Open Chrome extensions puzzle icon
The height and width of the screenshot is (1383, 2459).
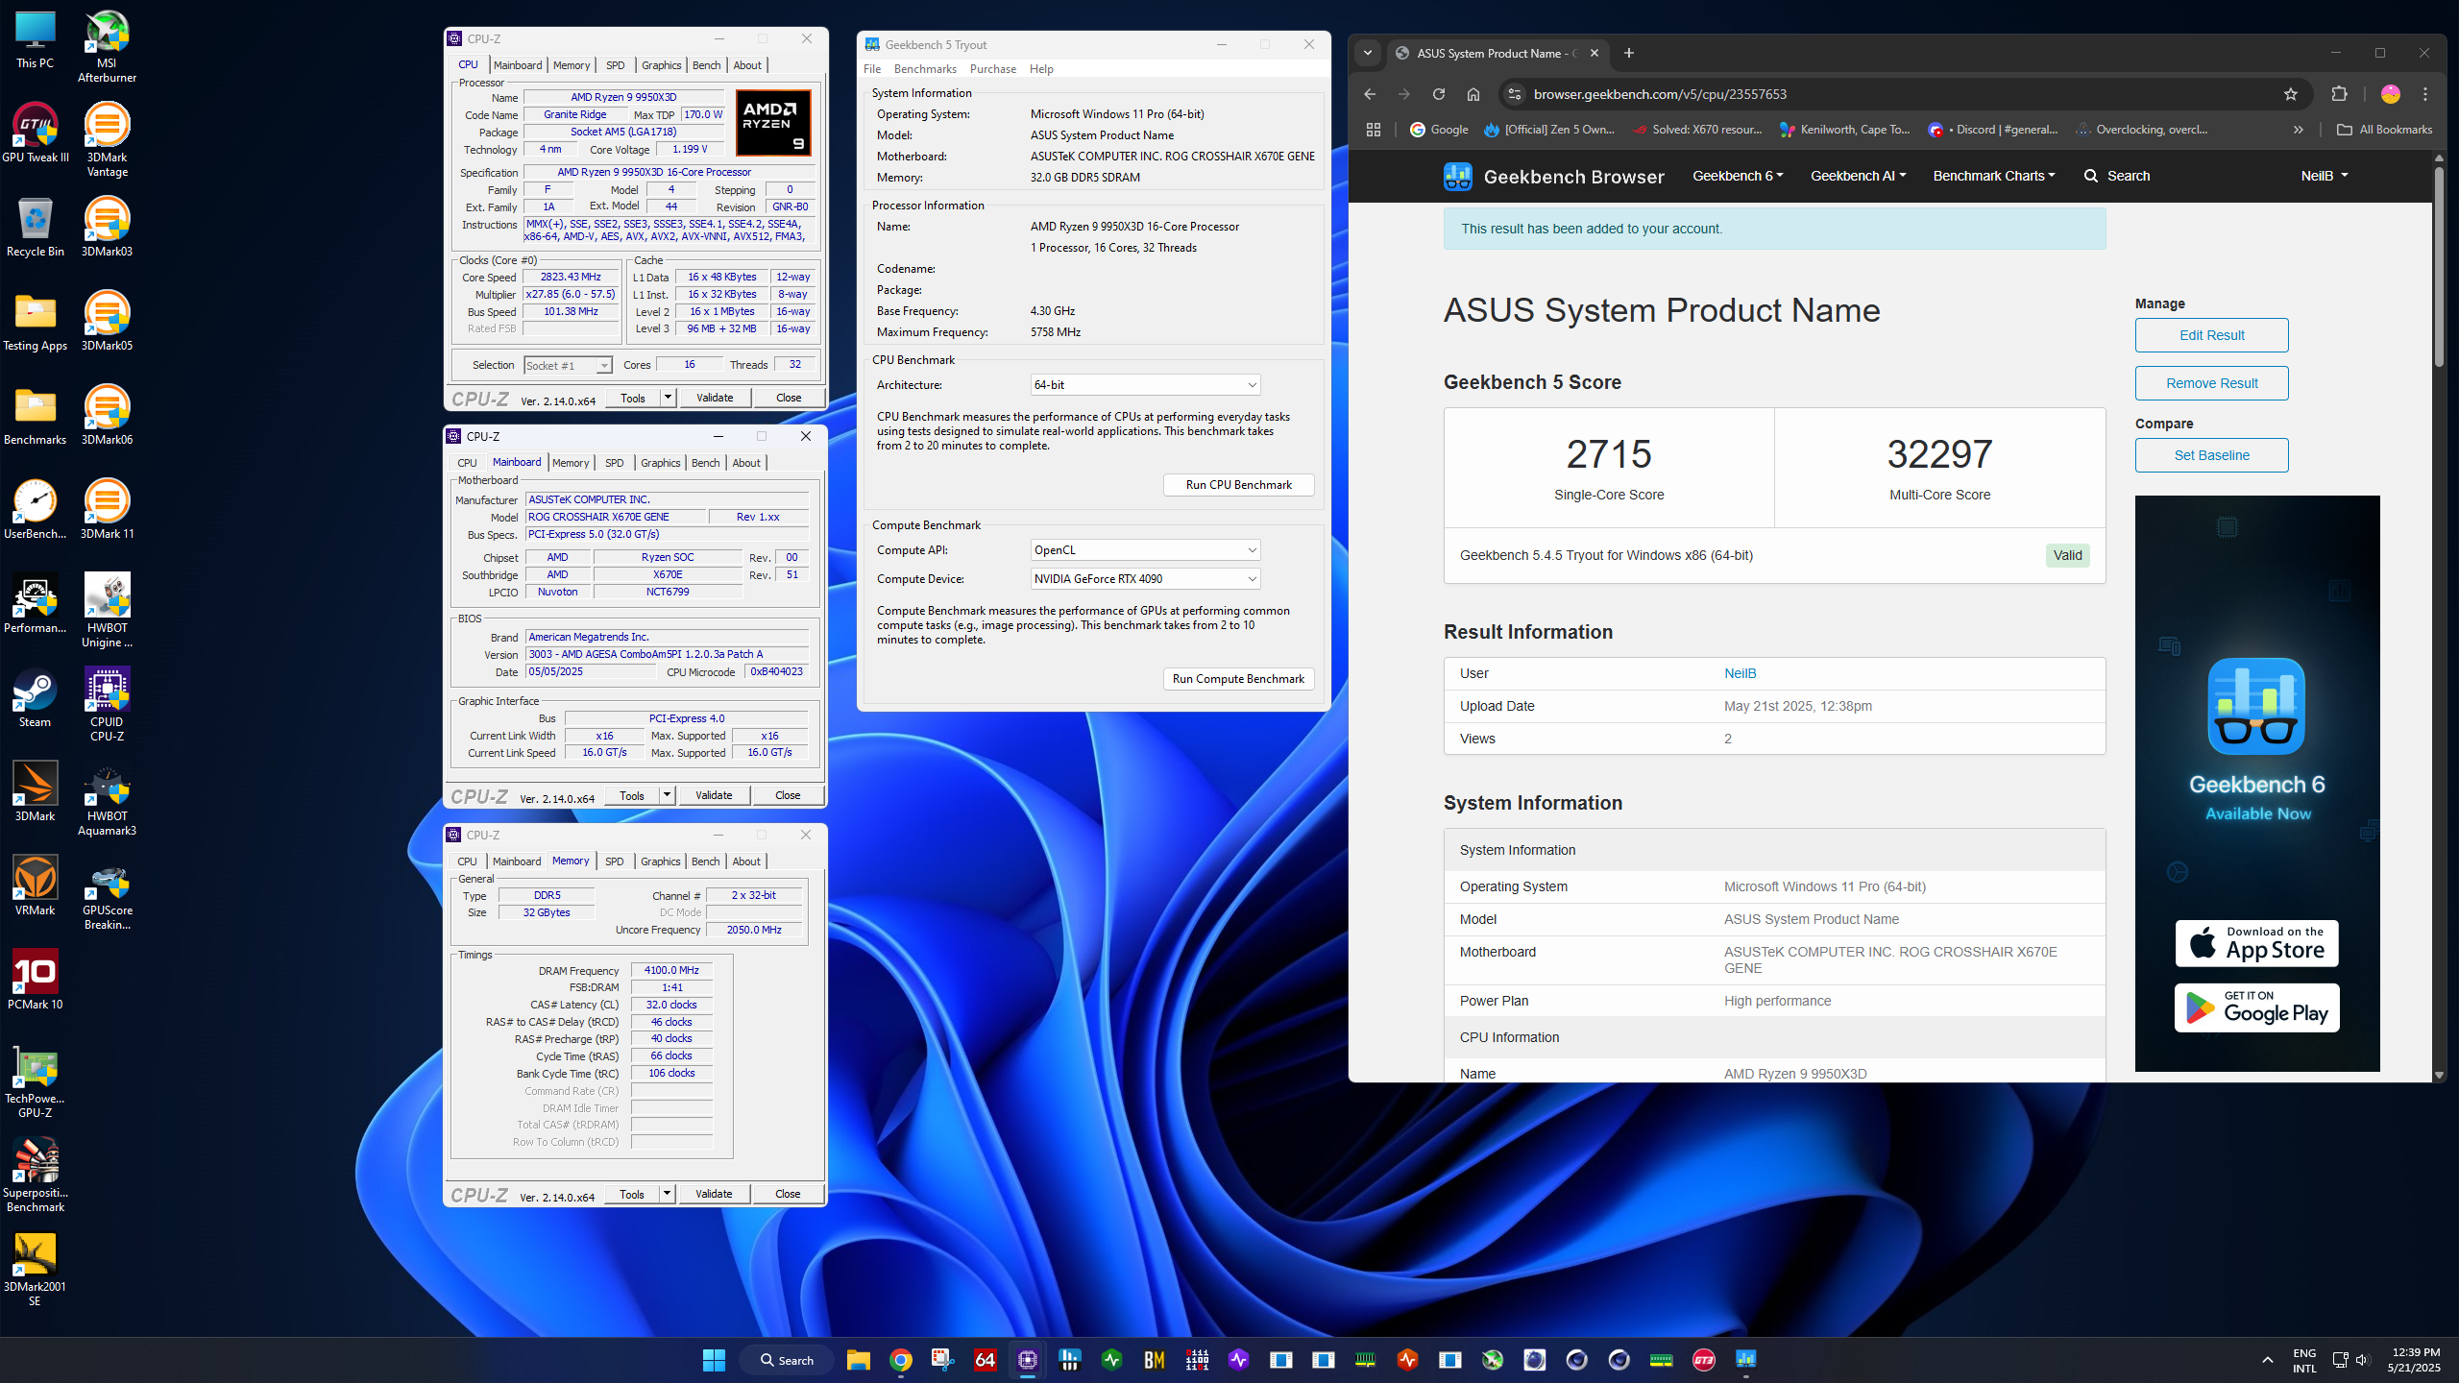tap(2339, 94)
